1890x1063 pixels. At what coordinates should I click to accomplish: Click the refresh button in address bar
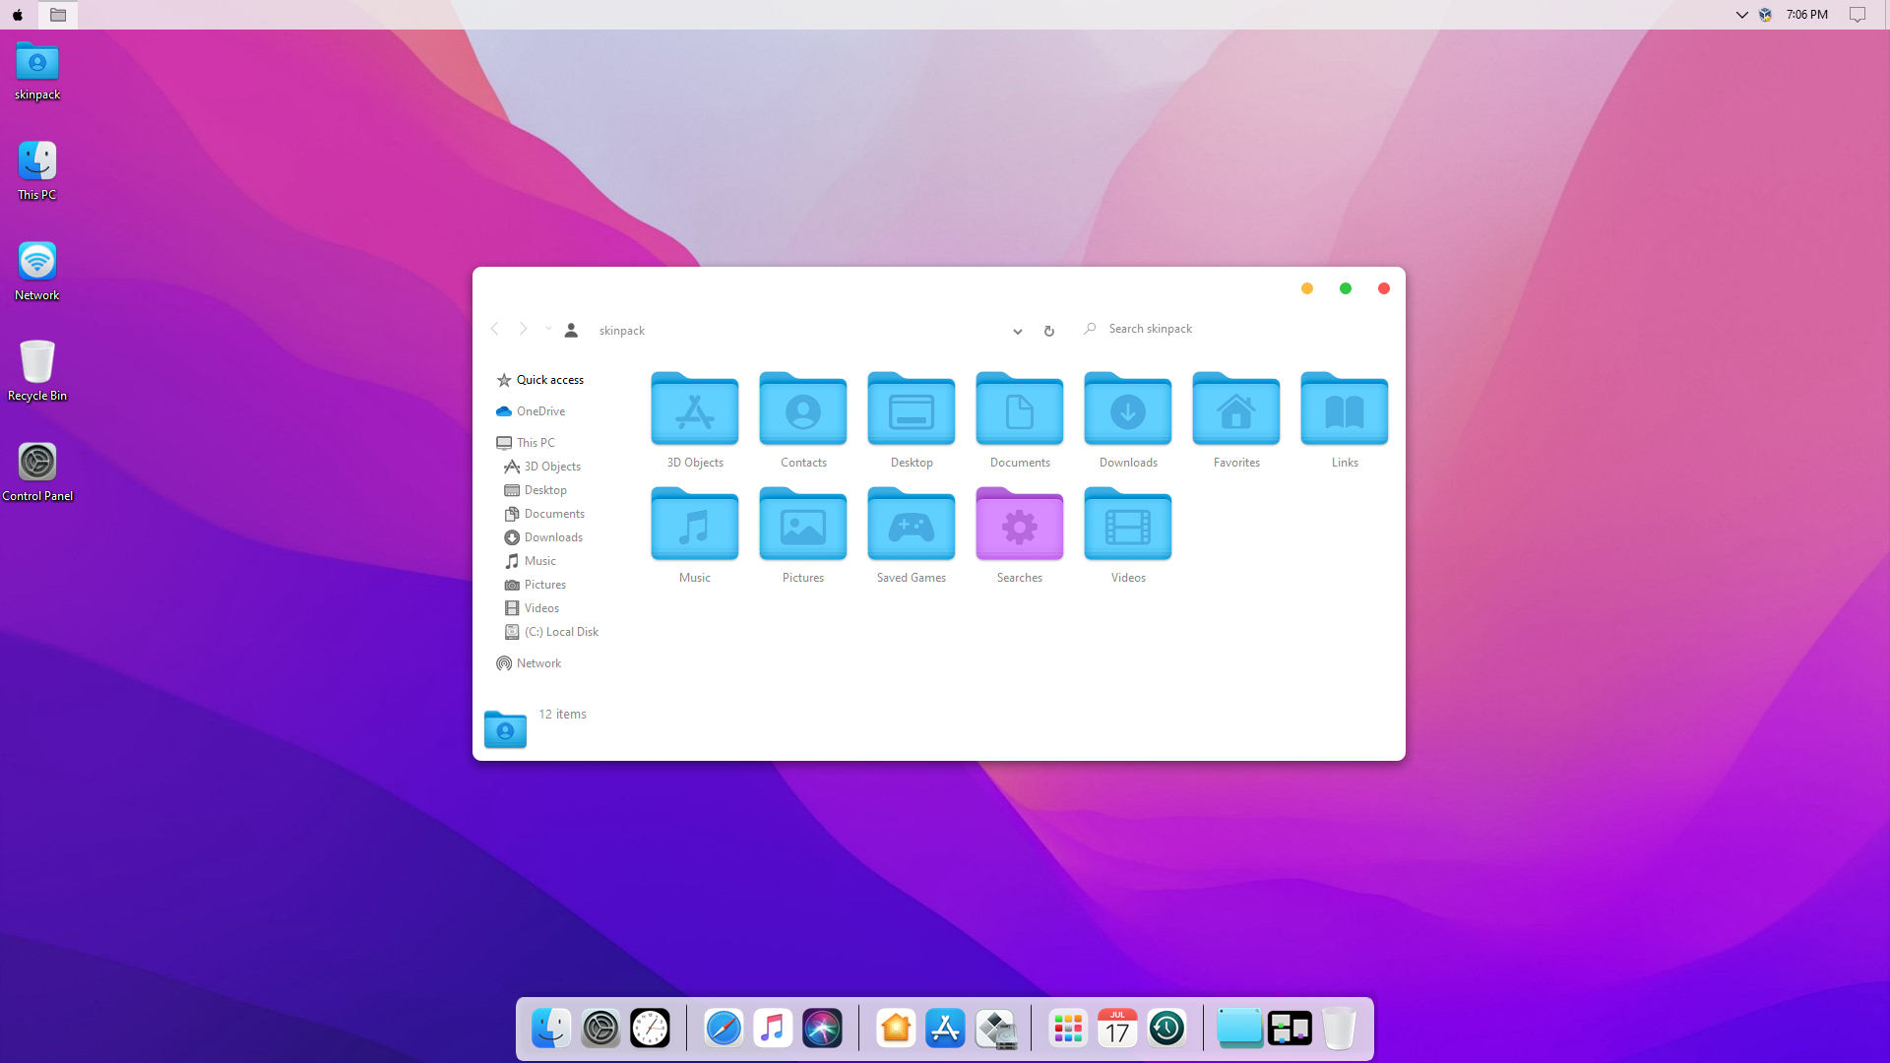tap(1049, 331)
